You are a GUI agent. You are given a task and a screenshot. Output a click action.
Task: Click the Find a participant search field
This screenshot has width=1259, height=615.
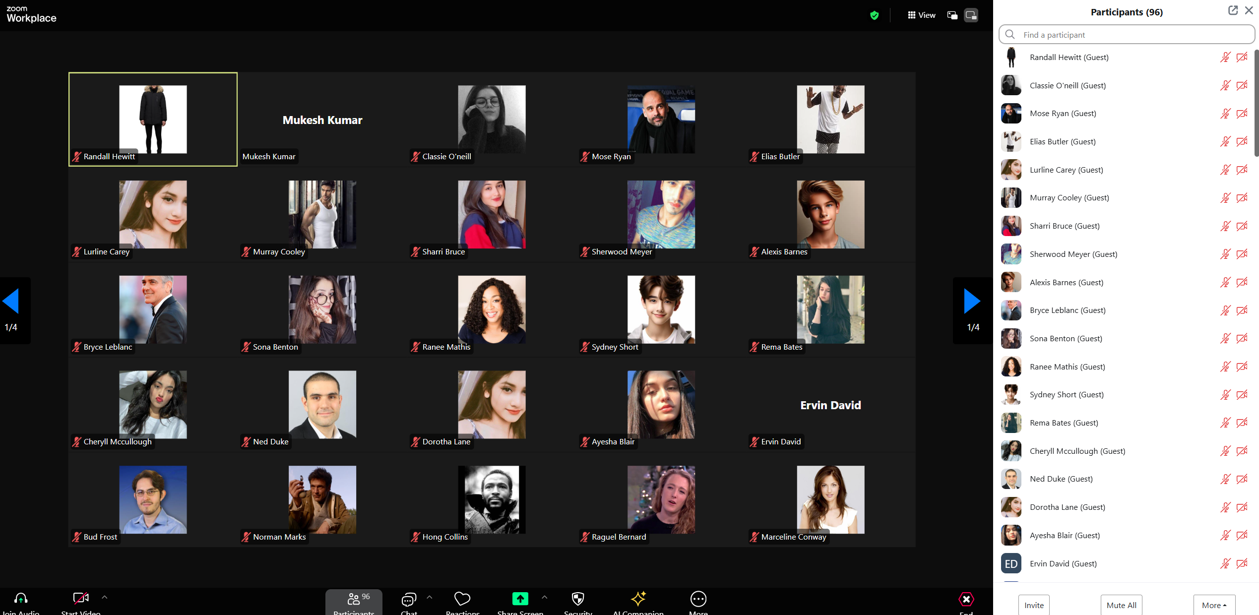1127,34
